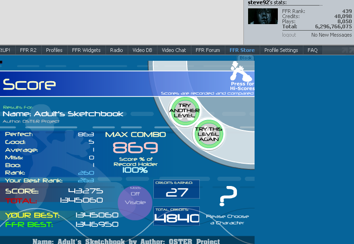Open the Video Chat menu item
The image size is (354, 244).
point(174,50)
